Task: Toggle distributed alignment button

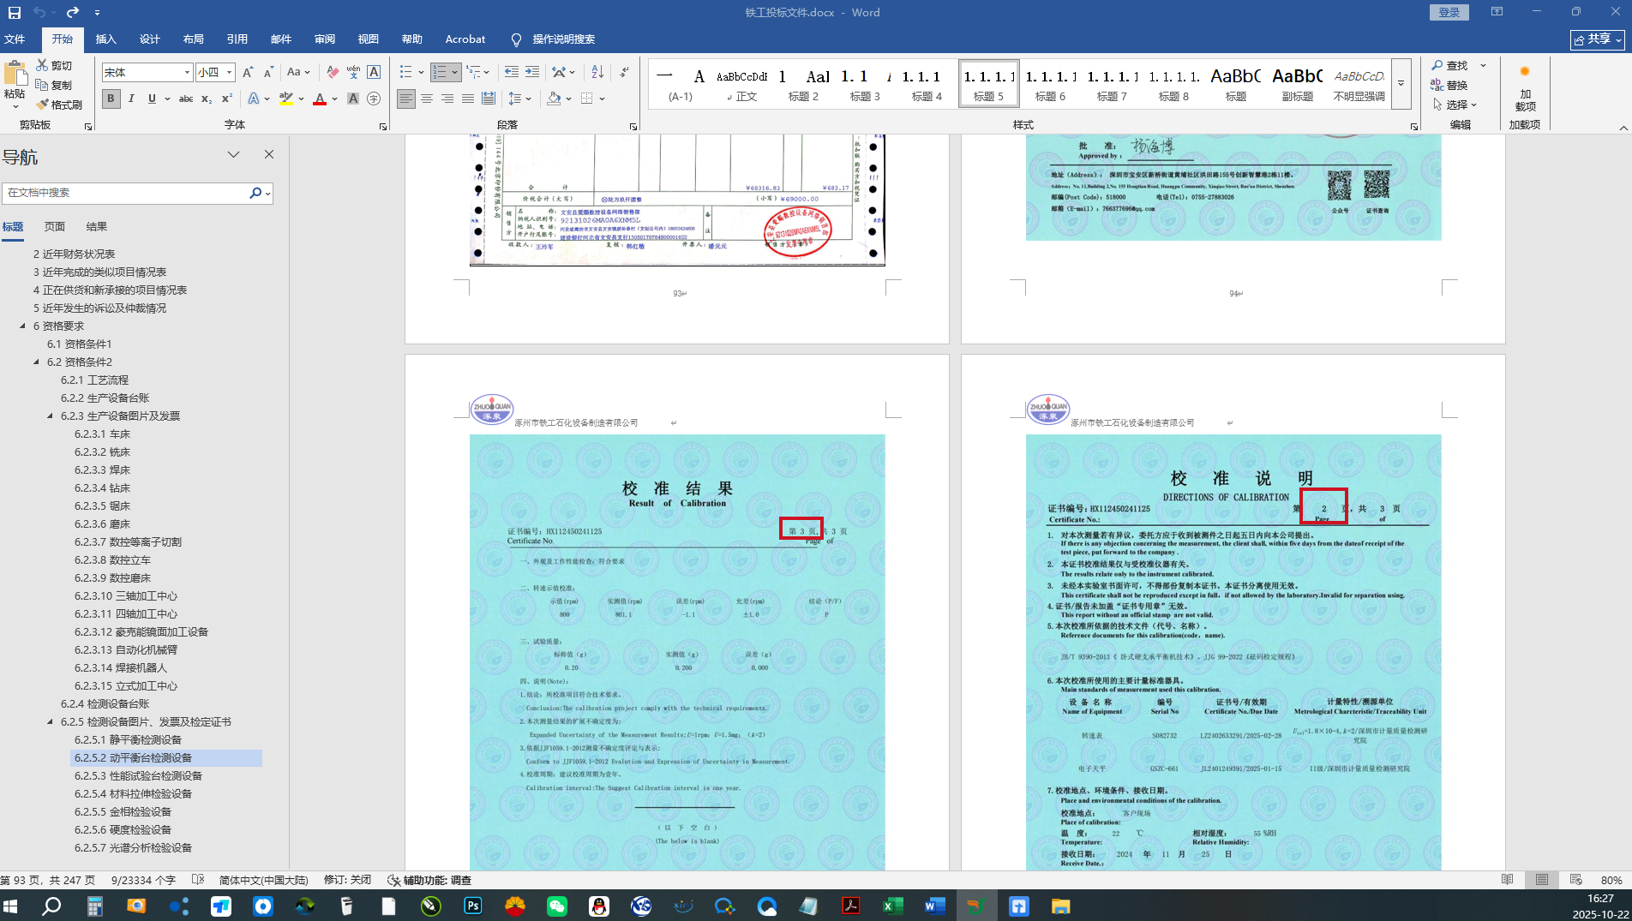Action: click(x=489, y=99)
